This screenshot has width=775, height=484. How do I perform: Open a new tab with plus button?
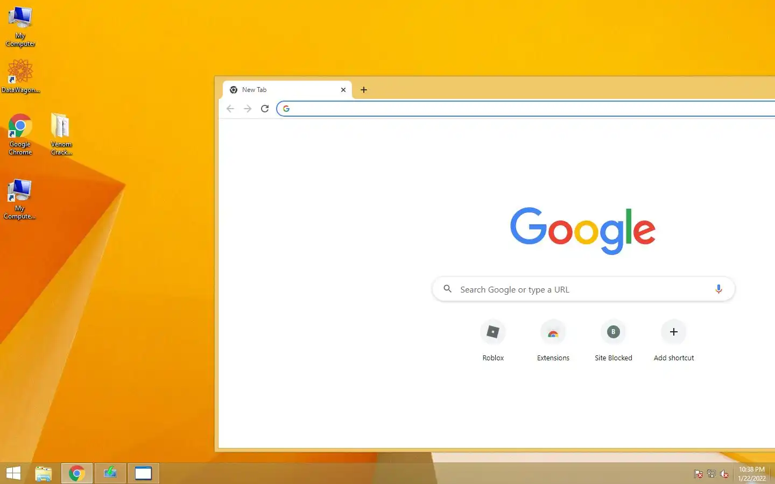tap(364, 90)
